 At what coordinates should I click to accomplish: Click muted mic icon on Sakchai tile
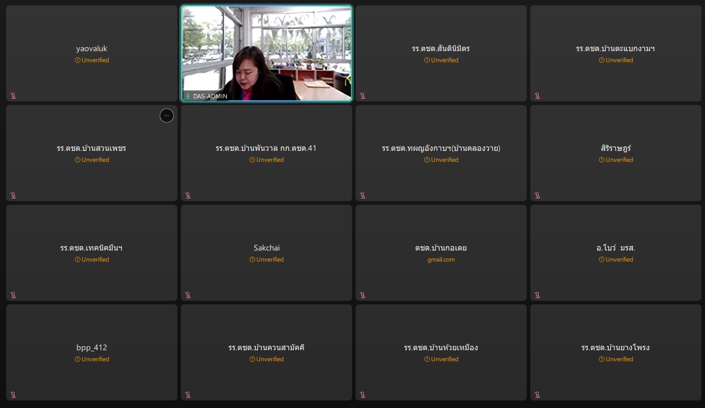click(x=188, y=295)
